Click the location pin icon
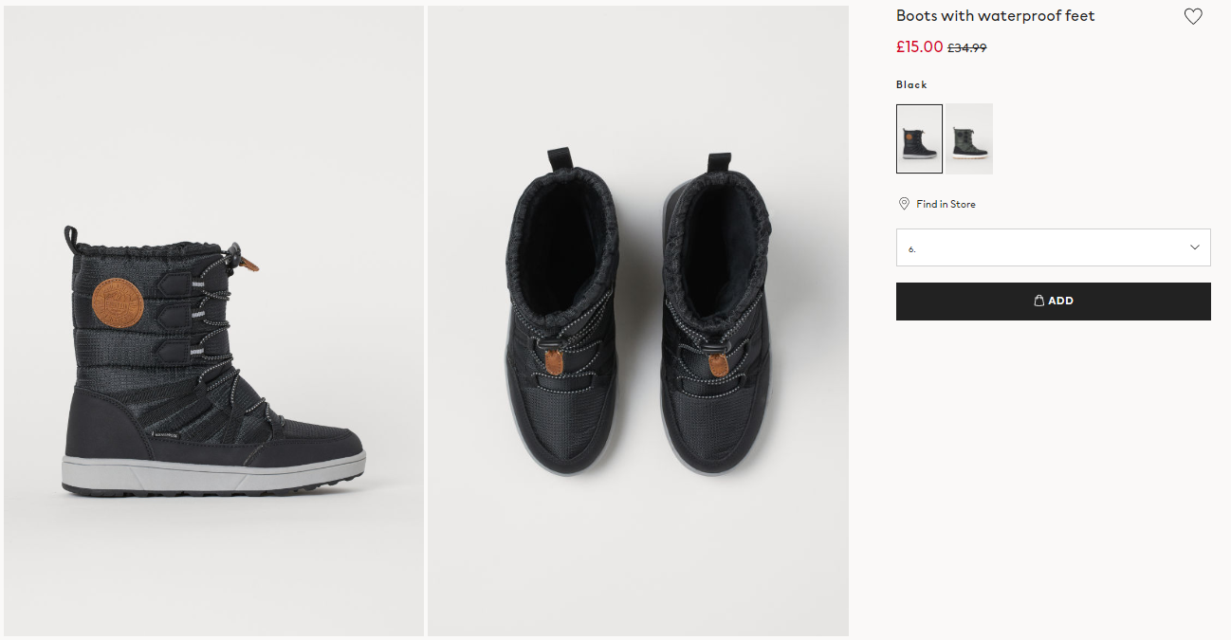Viewport: 1231px width, 640px height. [x=905, y=204]
